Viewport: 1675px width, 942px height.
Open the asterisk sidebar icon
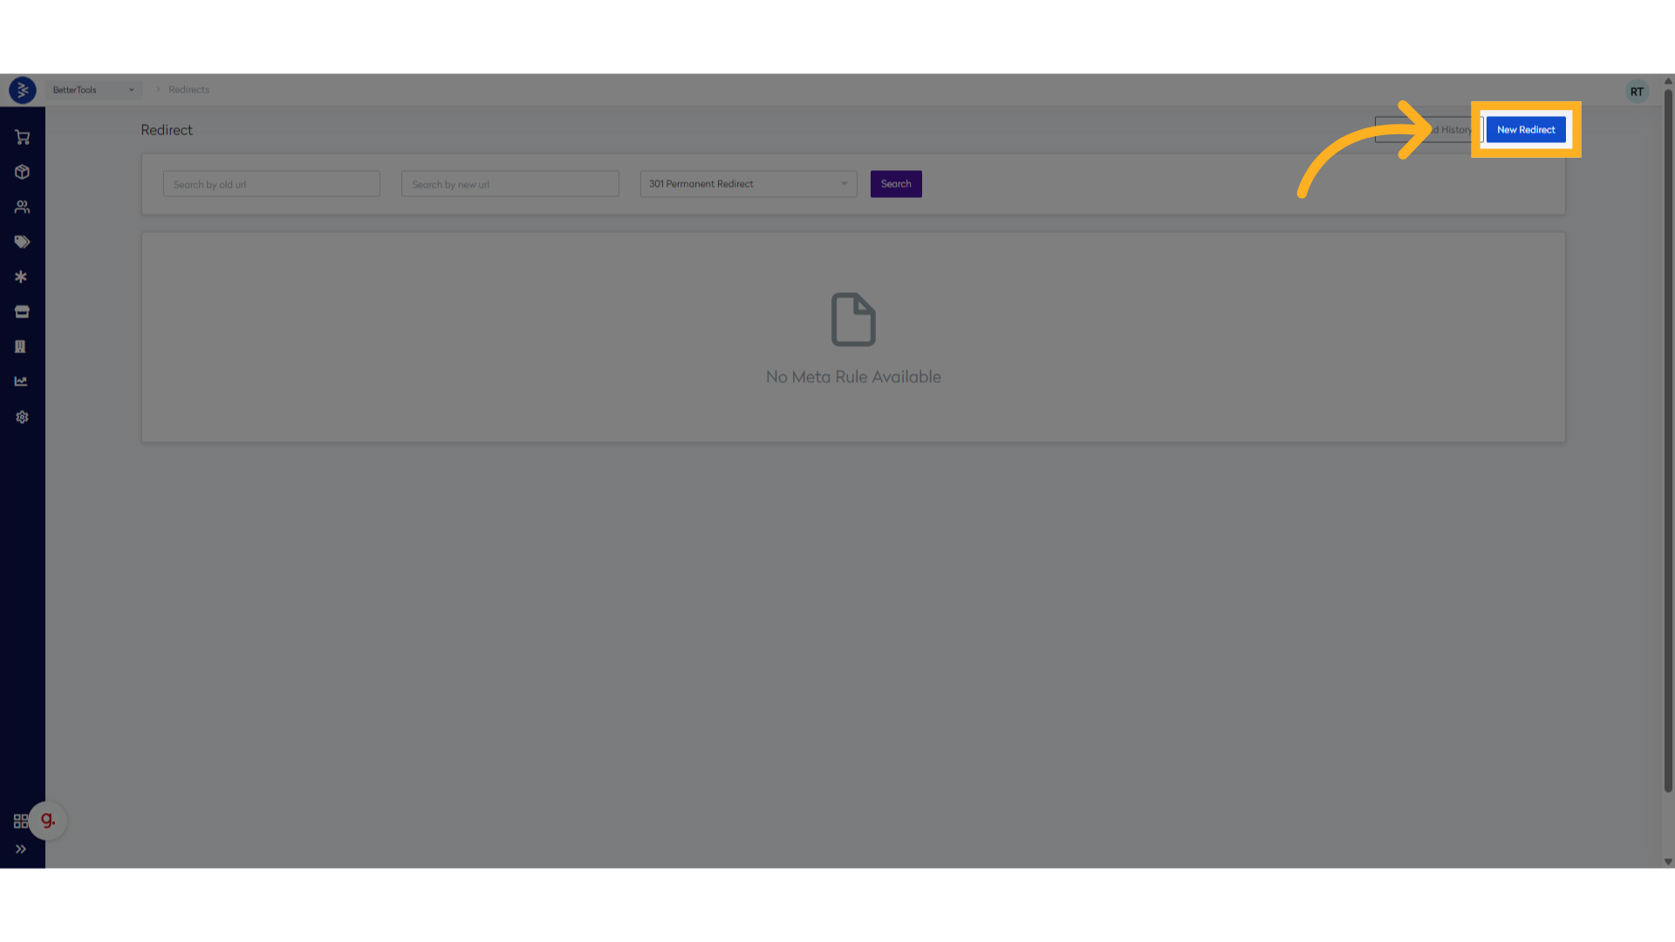(x=21, y=276)
